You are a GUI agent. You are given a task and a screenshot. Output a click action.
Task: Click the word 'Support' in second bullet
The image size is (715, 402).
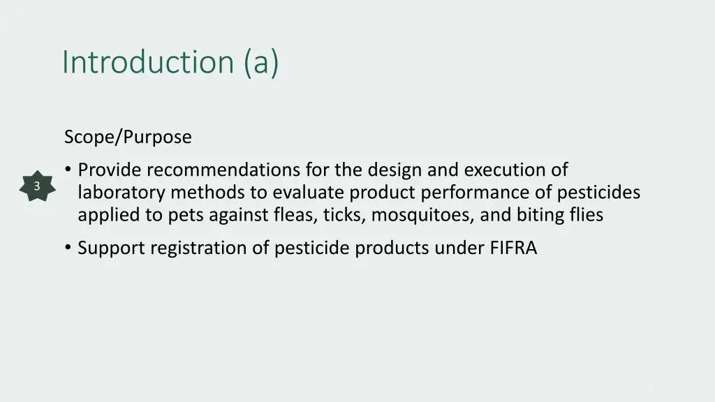111,248
